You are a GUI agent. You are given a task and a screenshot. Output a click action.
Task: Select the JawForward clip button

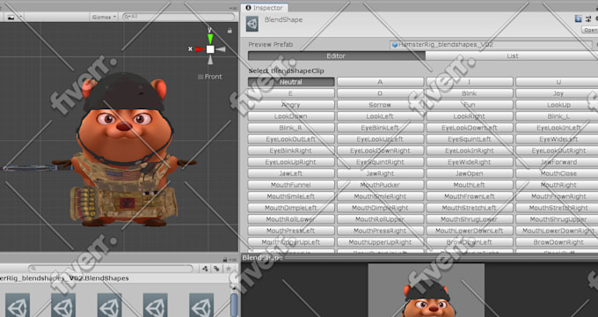(557, 162)
